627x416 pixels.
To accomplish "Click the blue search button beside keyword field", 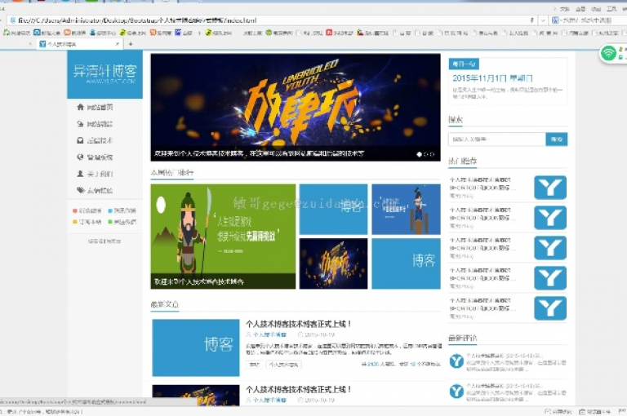I will (x=557, y=139).
